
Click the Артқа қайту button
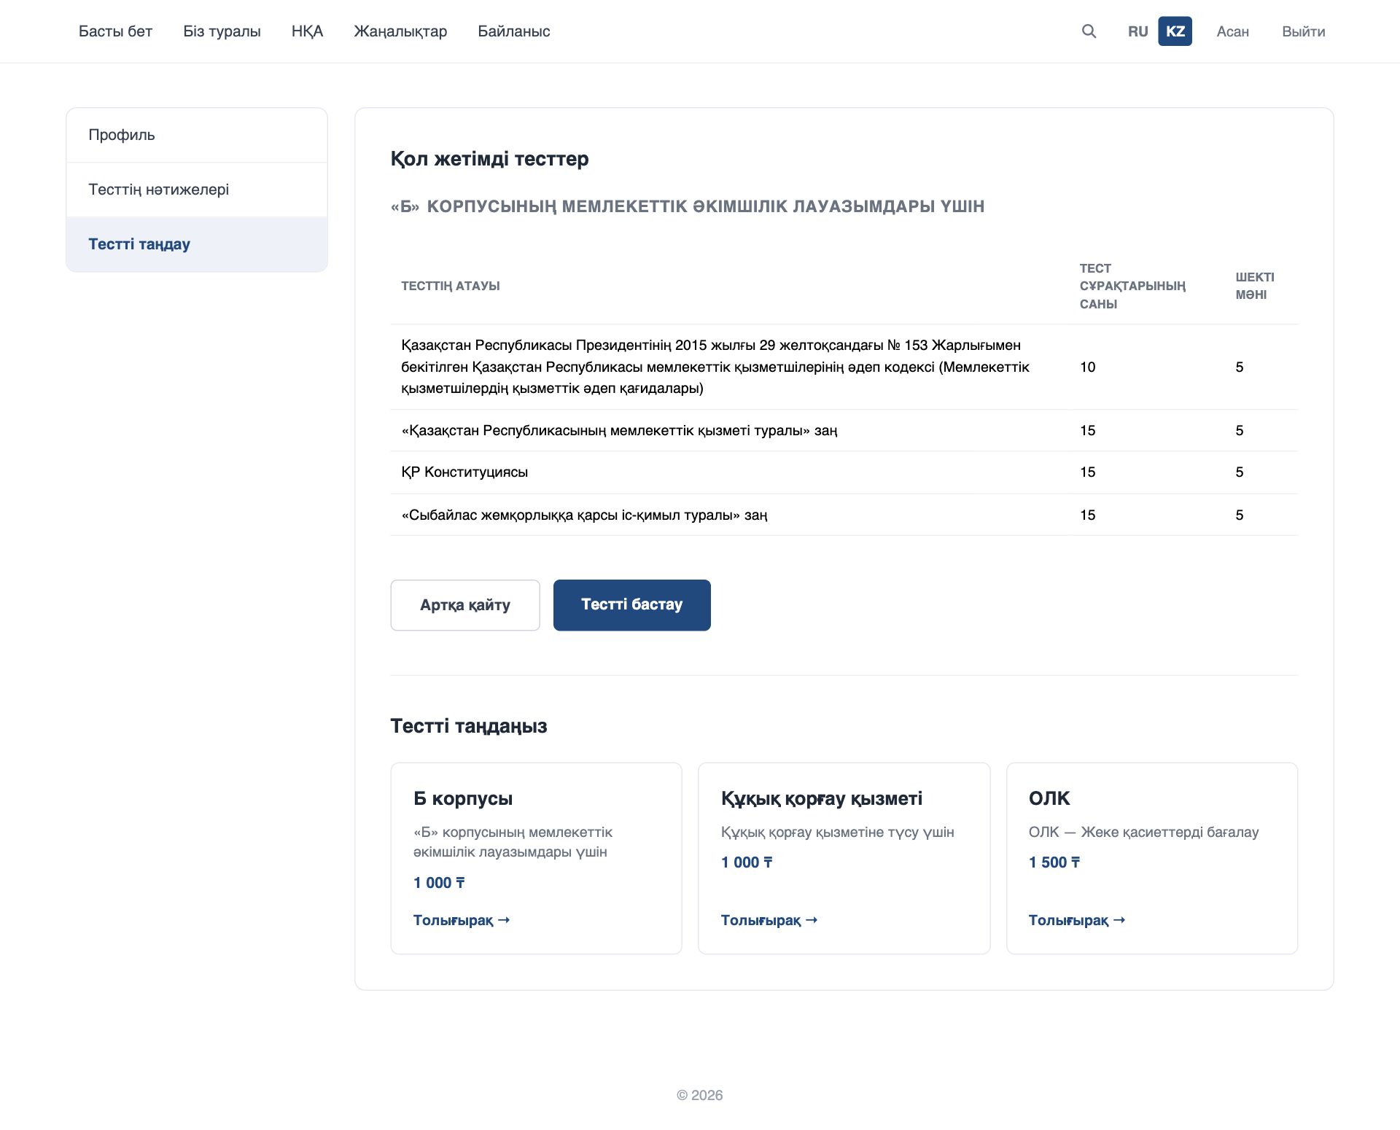point(465,605)
